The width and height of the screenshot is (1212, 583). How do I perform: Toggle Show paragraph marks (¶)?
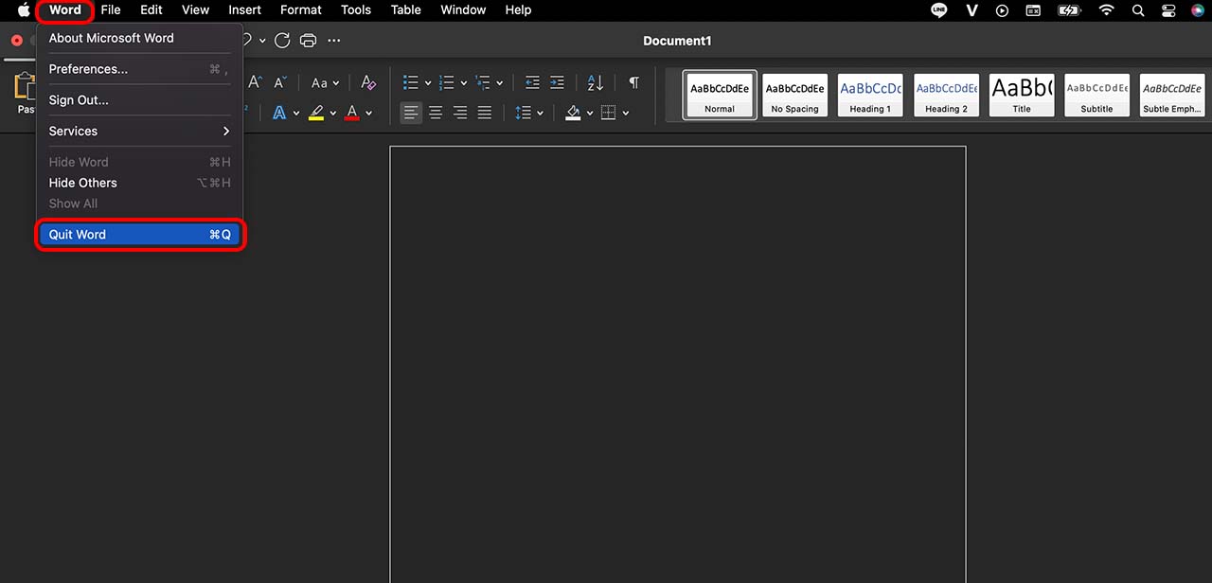633,83
